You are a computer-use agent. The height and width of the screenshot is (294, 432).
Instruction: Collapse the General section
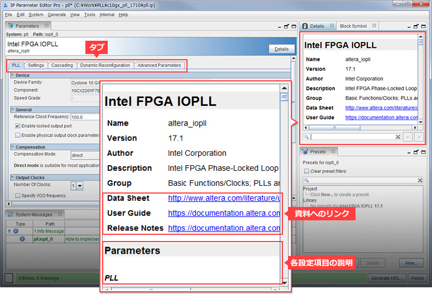click(x=12, y=109)
